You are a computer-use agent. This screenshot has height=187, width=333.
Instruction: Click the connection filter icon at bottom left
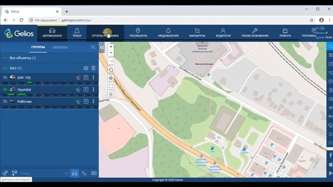tap(5, 173)
